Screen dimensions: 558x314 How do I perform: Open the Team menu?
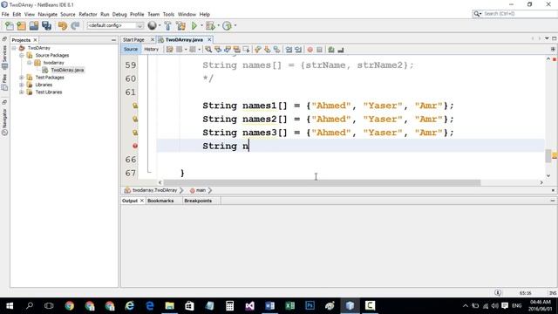[153, 14]
